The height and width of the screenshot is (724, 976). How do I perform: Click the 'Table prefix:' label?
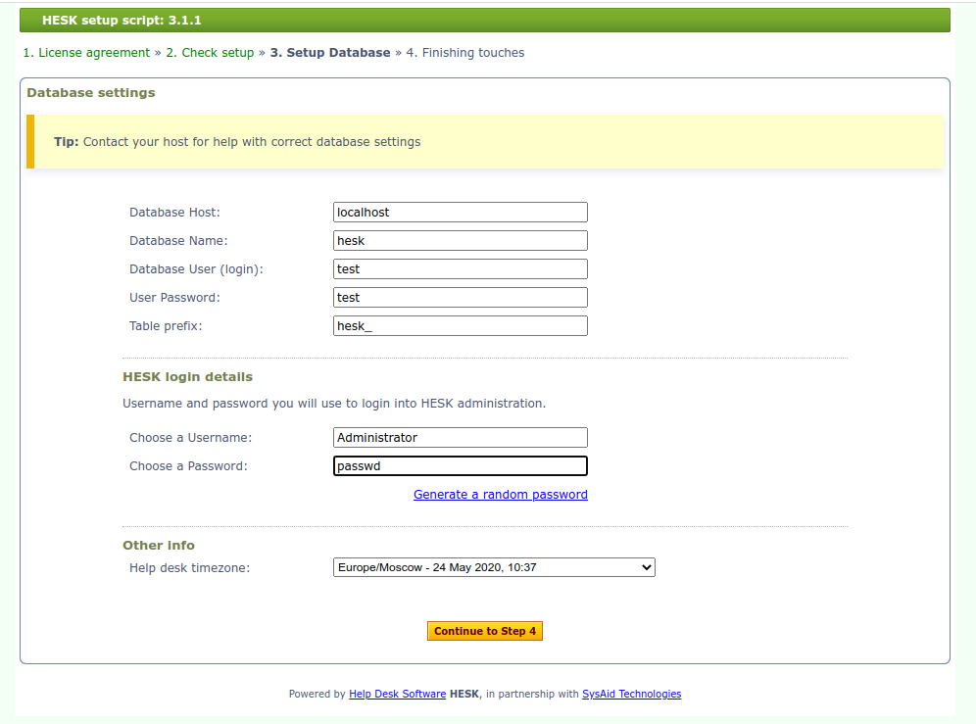click(x=166, y=326)
